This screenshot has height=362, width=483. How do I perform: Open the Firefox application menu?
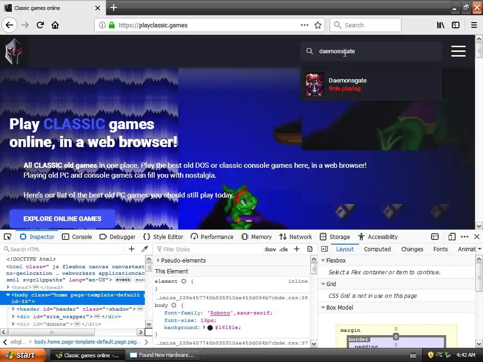coord(474,25)
